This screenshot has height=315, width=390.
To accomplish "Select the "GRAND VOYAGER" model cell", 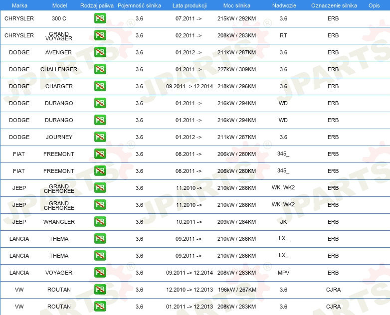I will tap(59, 36).
